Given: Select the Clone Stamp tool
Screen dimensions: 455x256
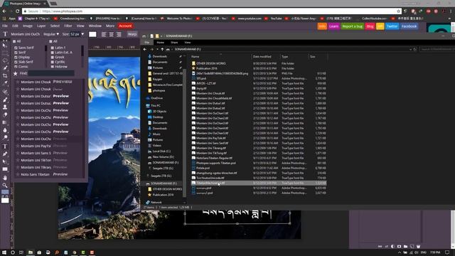Looking at the screenshot, I should click(x=5, y=107).
